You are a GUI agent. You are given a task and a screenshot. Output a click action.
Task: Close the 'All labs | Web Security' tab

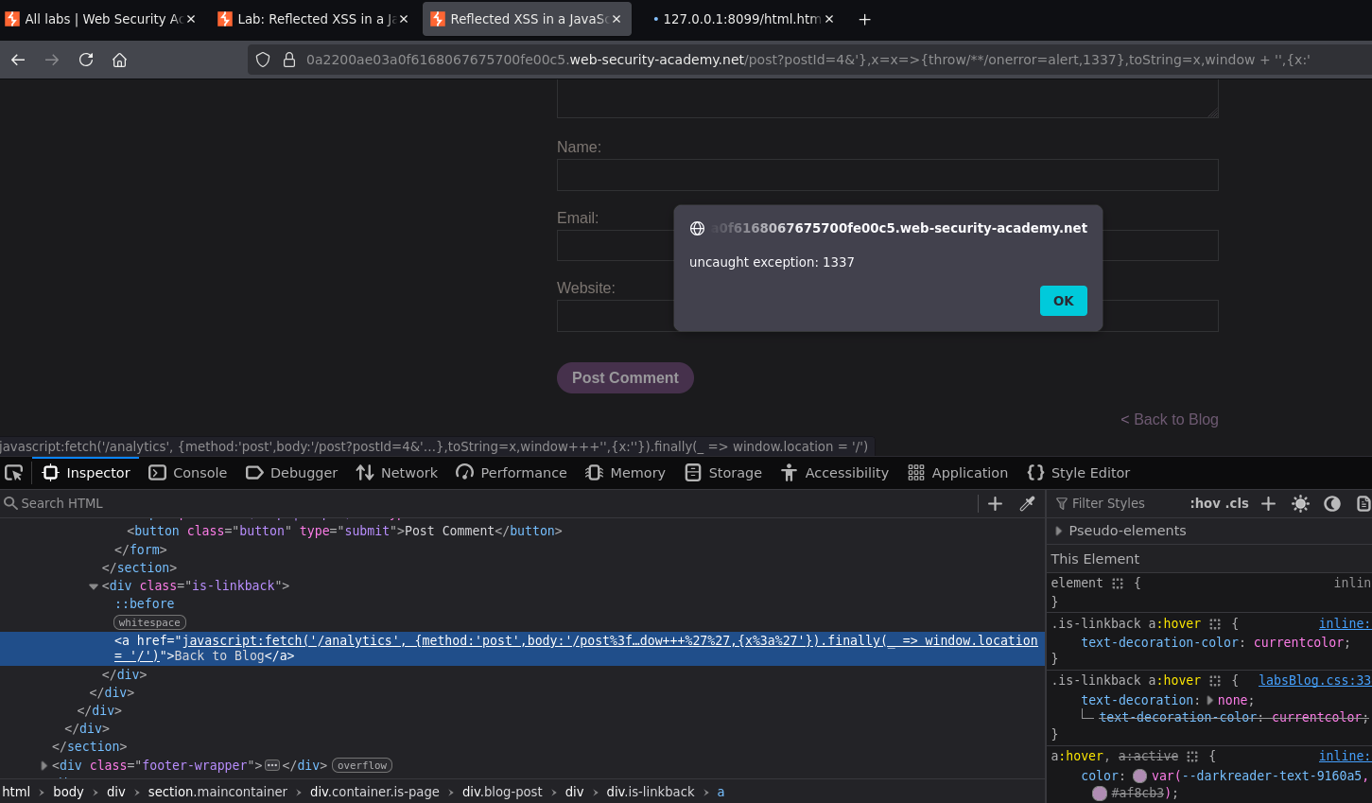[191, 19]
